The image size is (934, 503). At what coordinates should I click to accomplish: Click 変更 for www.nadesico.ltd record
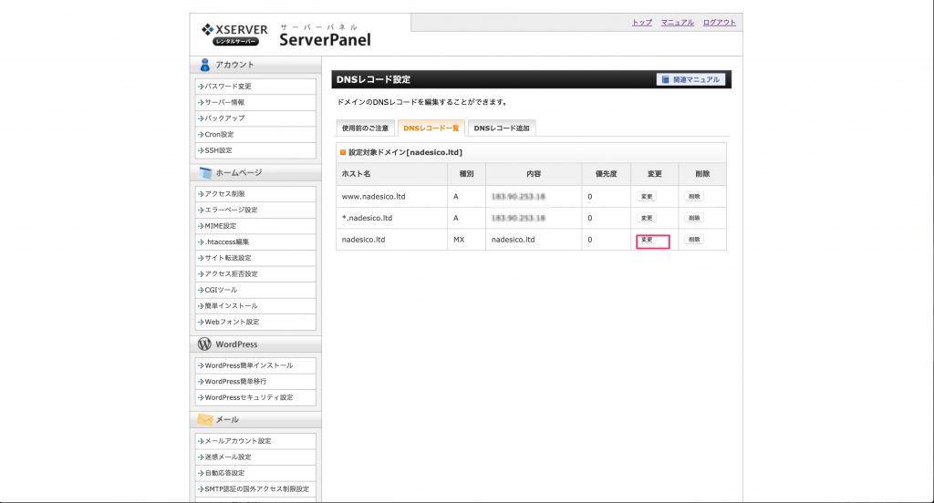point(647,196)
